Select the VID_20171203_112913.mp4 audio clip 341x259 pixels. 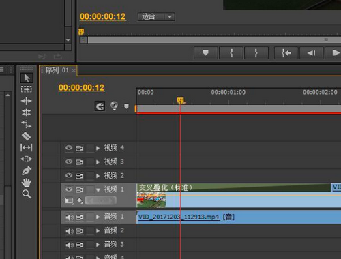(239, 217)
